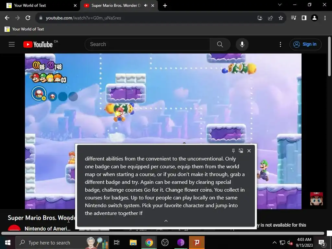332x249 pixels.
Task: Open the Windows Start menu
Action: tap(8, 243)
